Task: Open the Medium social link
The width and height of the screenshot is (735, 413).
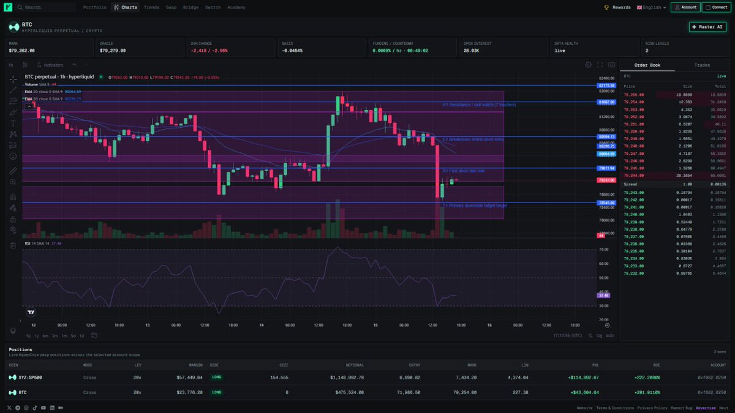Action: pos(61,407)
